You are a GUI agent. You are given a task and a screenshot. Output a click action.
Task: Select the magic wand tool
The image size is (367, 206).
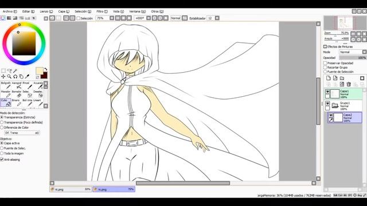point(15,71)
